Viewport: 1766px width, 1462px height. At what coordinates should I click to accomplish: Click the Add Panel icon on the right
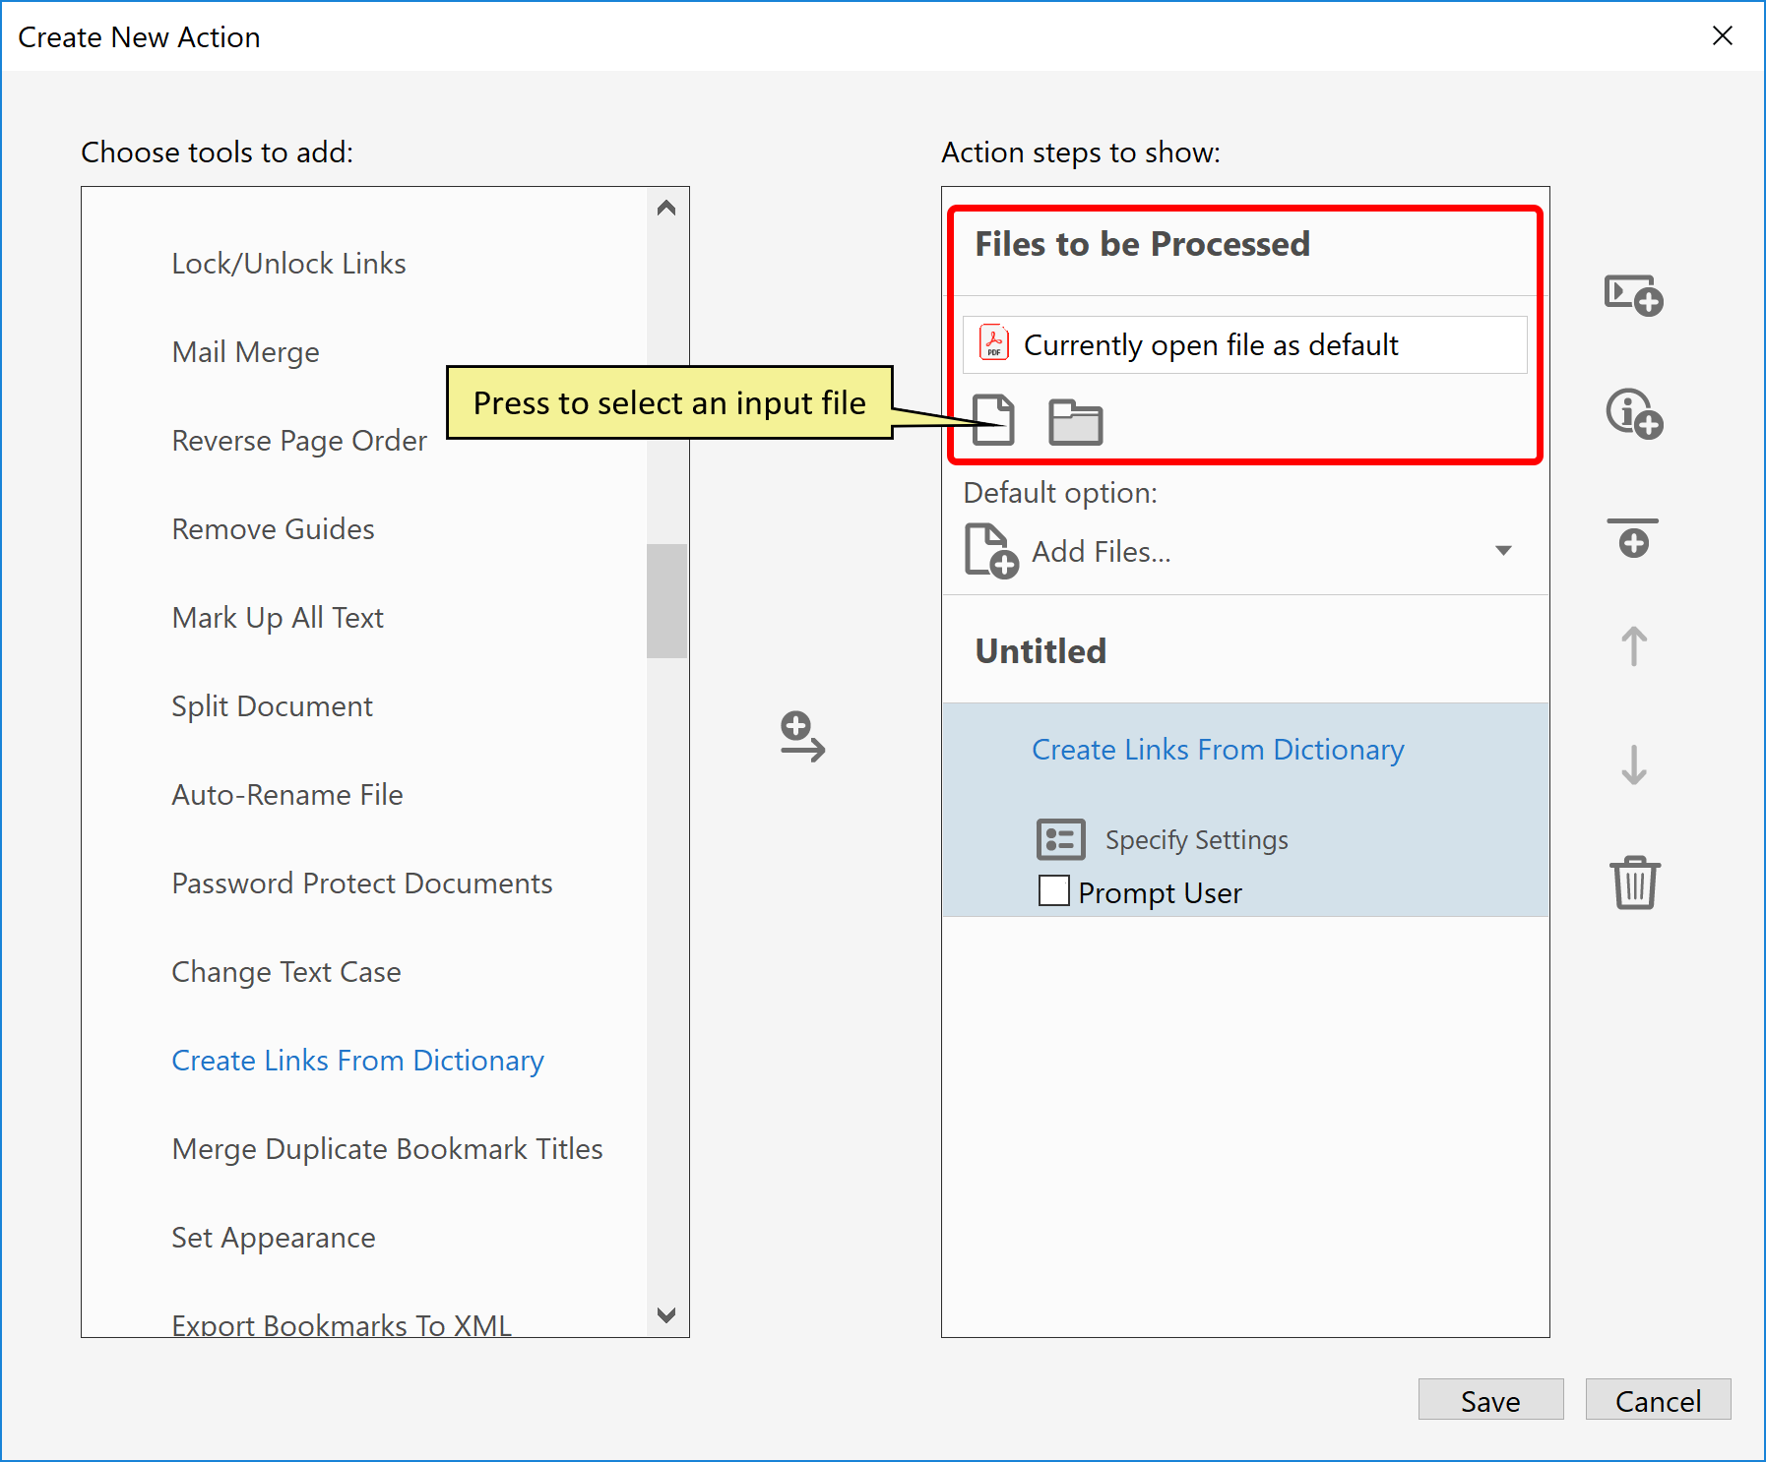click(x=1633, y=294)
